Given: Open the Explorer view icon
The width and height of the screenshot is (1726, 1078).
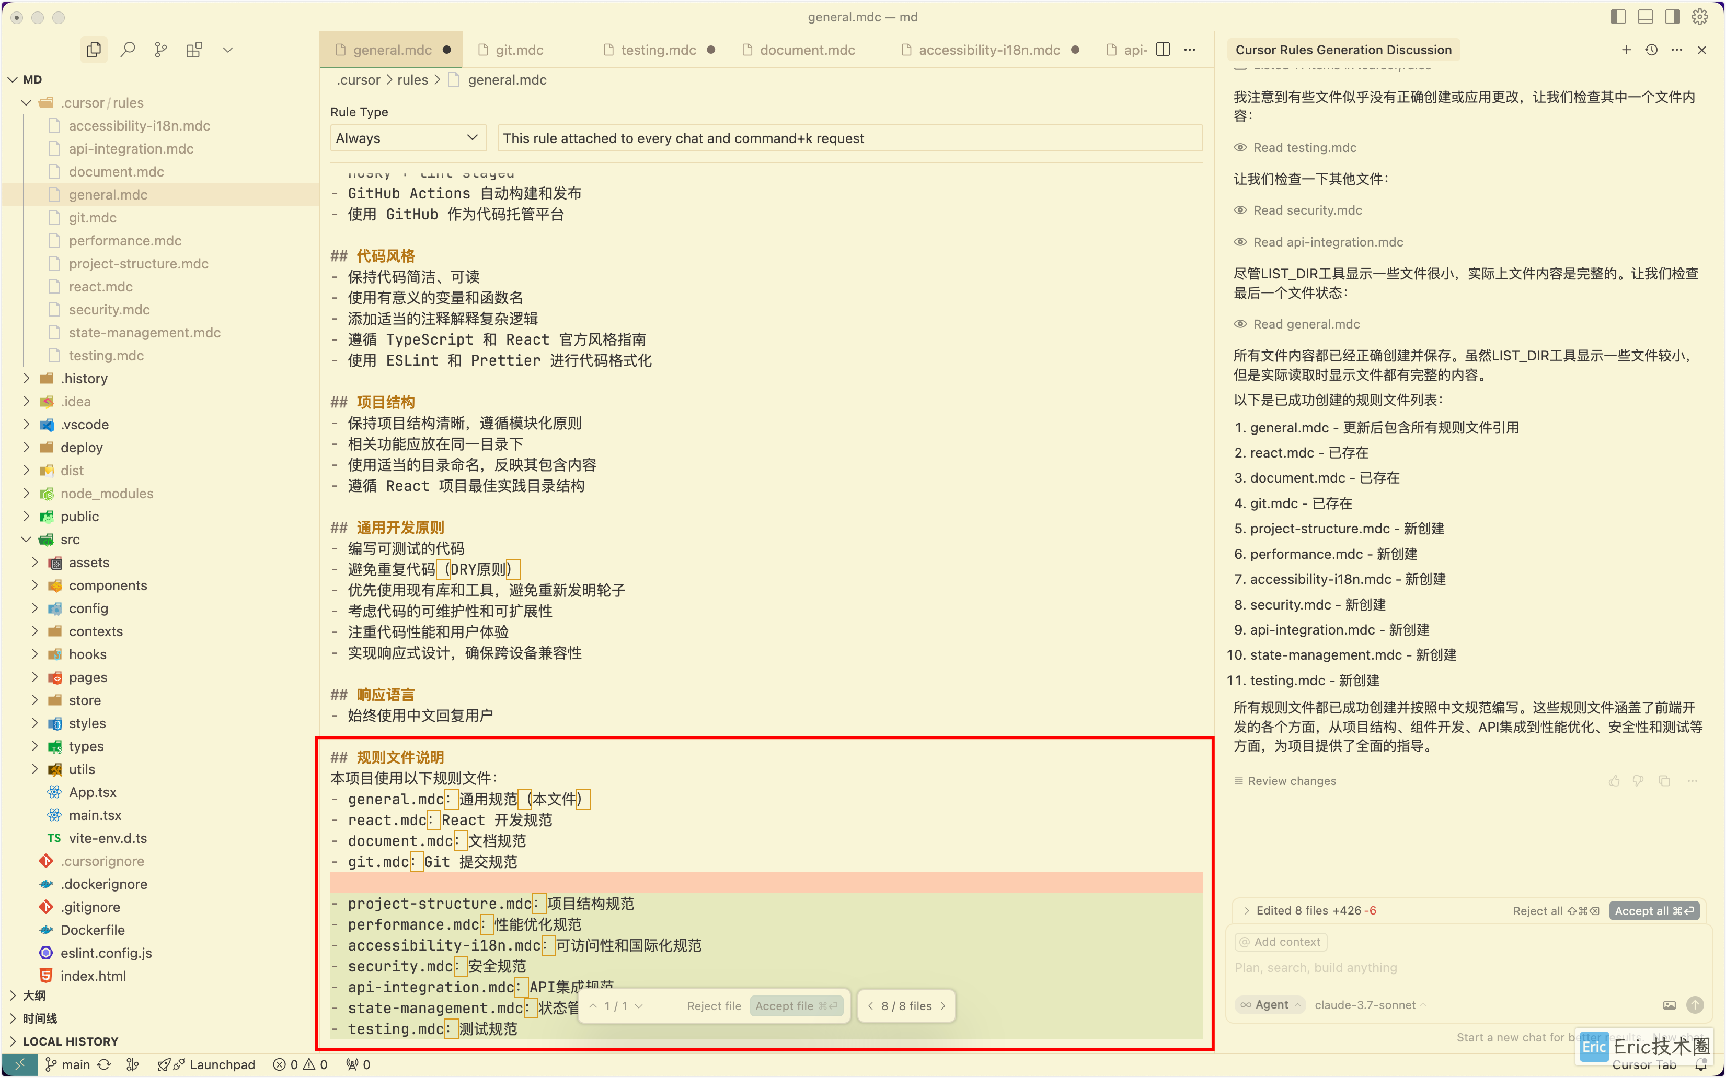Looking at the screenshot, I should pos(94,49).
